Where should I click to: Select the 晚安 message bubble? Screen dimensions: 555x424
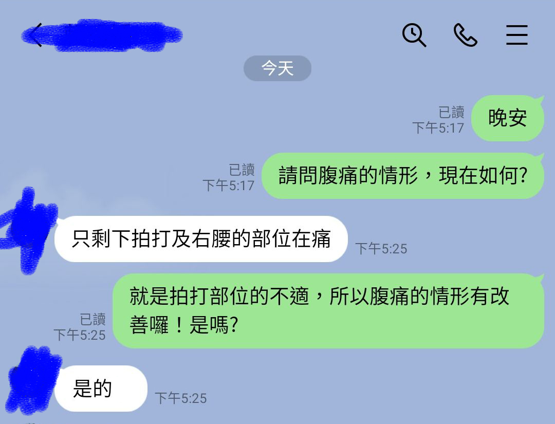pyautogui.click(x=508, y=118)
